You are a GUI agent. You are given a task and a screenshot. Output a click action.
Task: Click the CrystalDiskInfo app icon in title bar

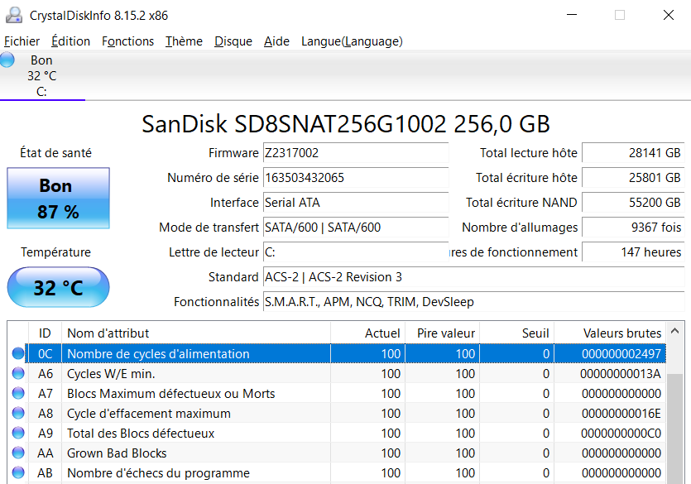tap(14, 15)
